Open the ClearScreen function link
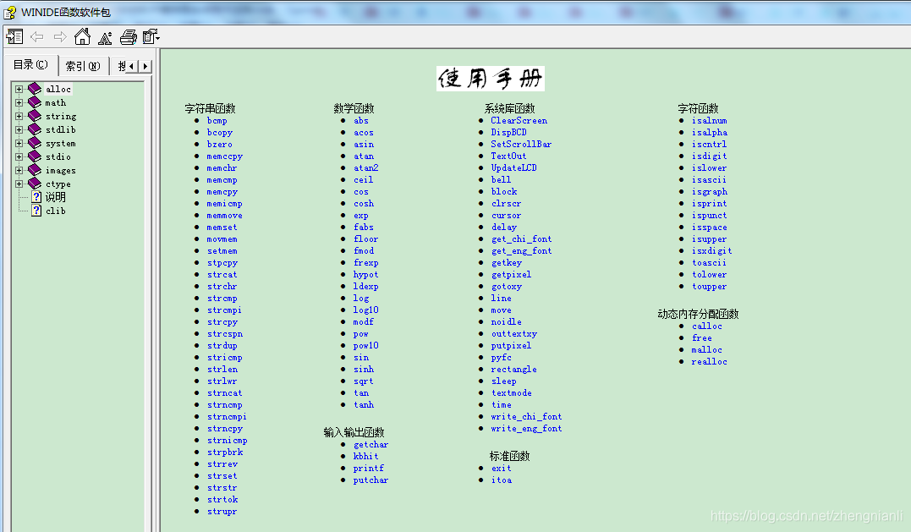Screen dimensions: 911x532 519,121
